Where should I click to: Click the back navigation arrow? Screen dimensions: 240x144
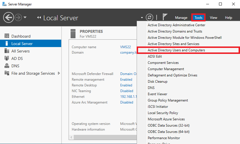[9, 17]
